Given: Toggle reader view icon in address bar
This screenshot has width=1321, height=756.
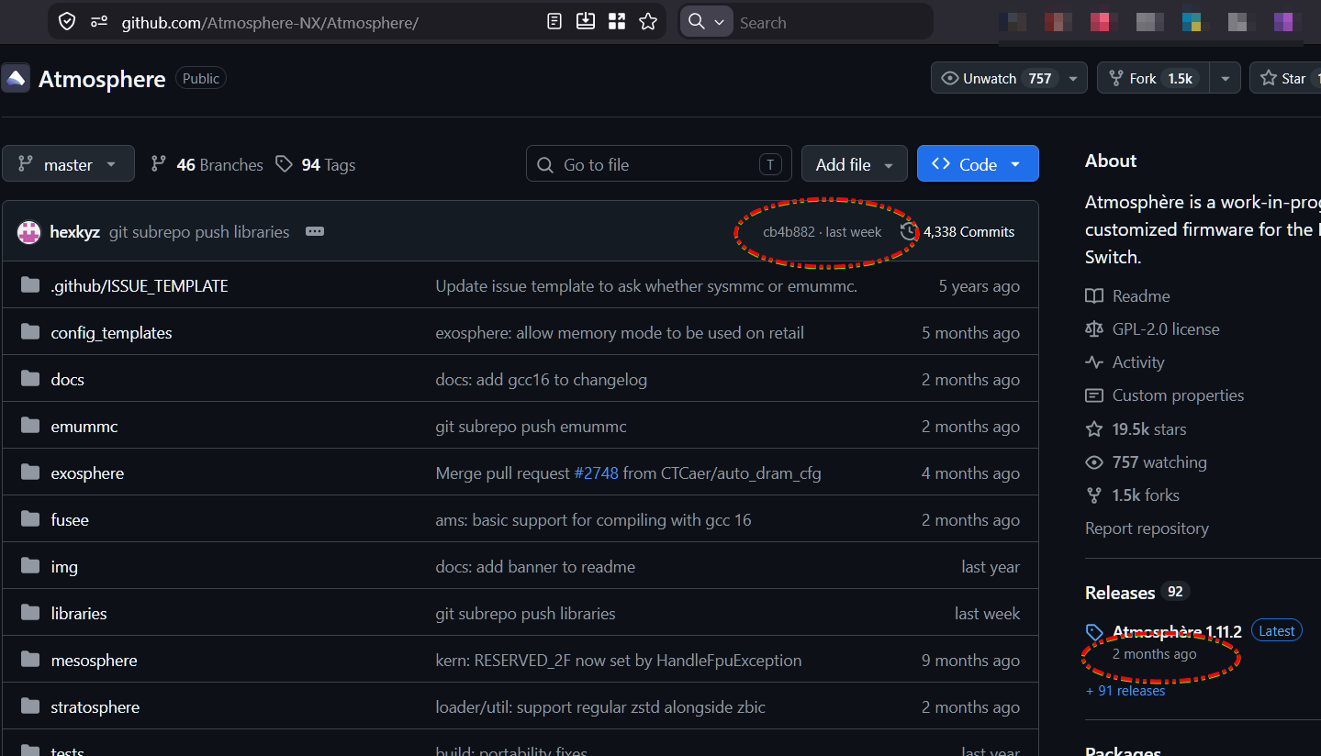Looking at the screenshot, I should [554, 22].
